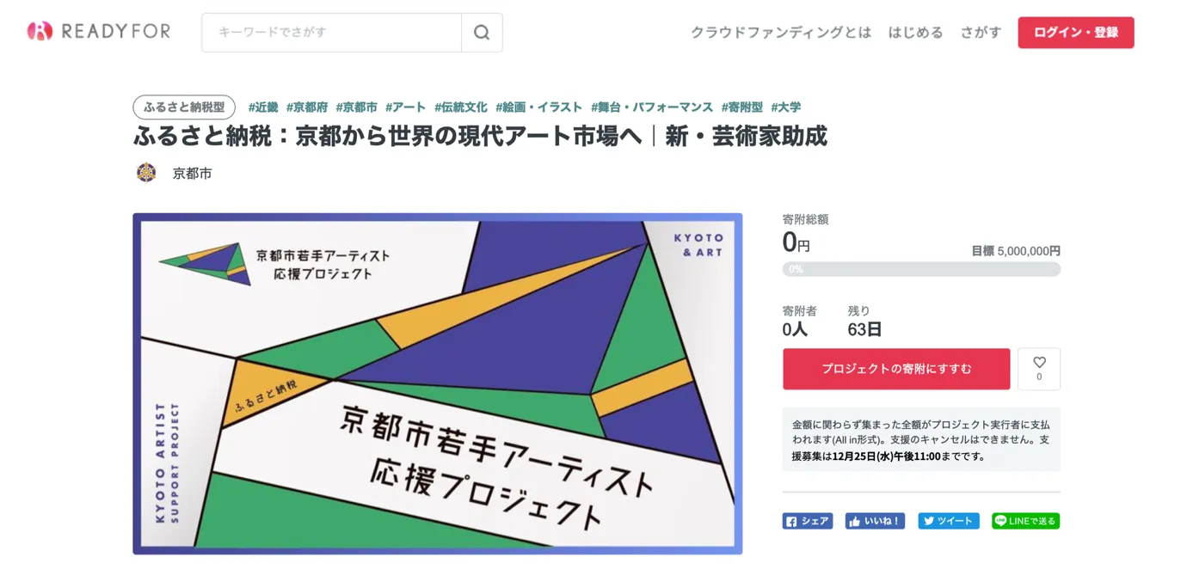Share the project on Facebook
Viewport: 1193px width, 582px height.
pyautogui.click(x=807, y=521)
